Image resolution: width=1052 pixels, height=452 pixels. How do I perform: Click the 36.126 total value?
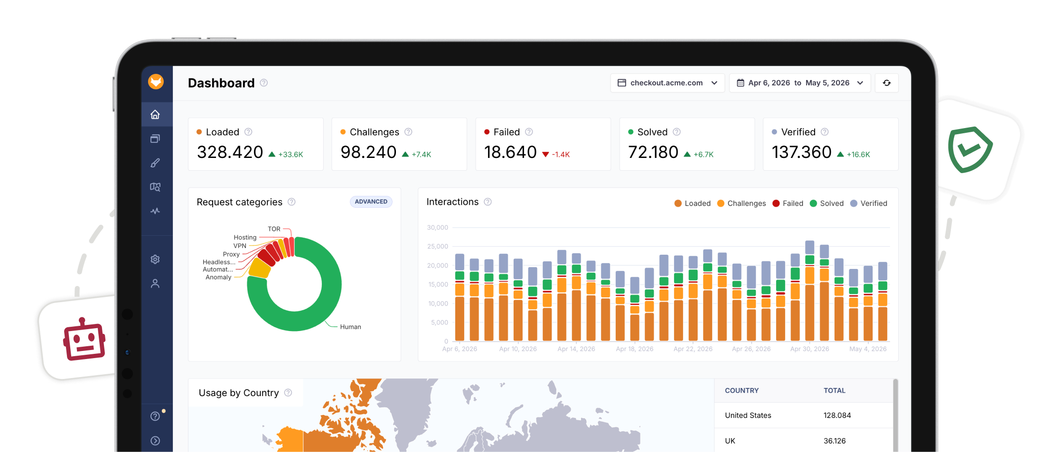[x=835, y=441]
